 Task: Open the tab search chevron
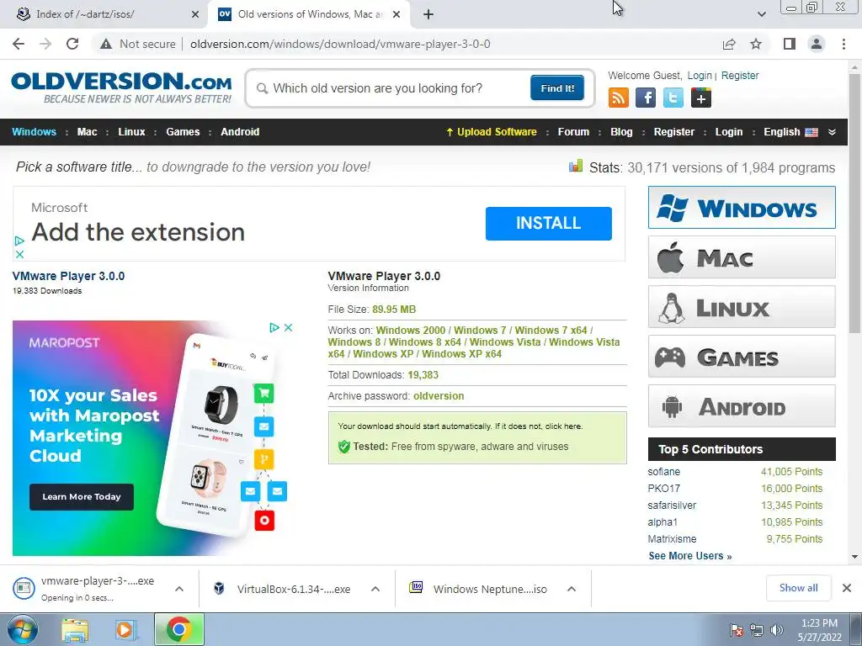pos(761,14)
